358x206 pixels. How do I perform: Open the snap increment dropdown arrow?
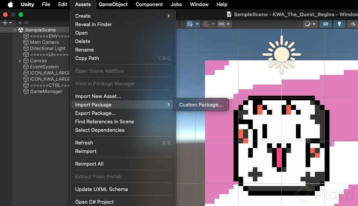tap(228, 24)
